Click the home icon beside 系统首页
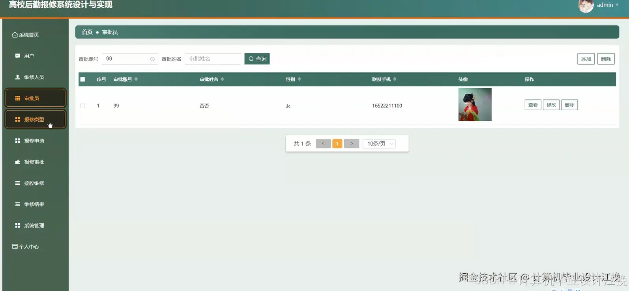 point(15,35)
